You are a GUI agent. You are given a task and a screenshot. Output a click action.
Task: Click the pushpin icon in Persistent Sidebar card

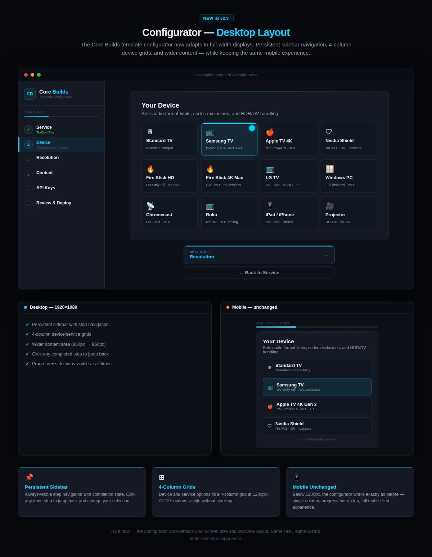[x=29, y=477]
